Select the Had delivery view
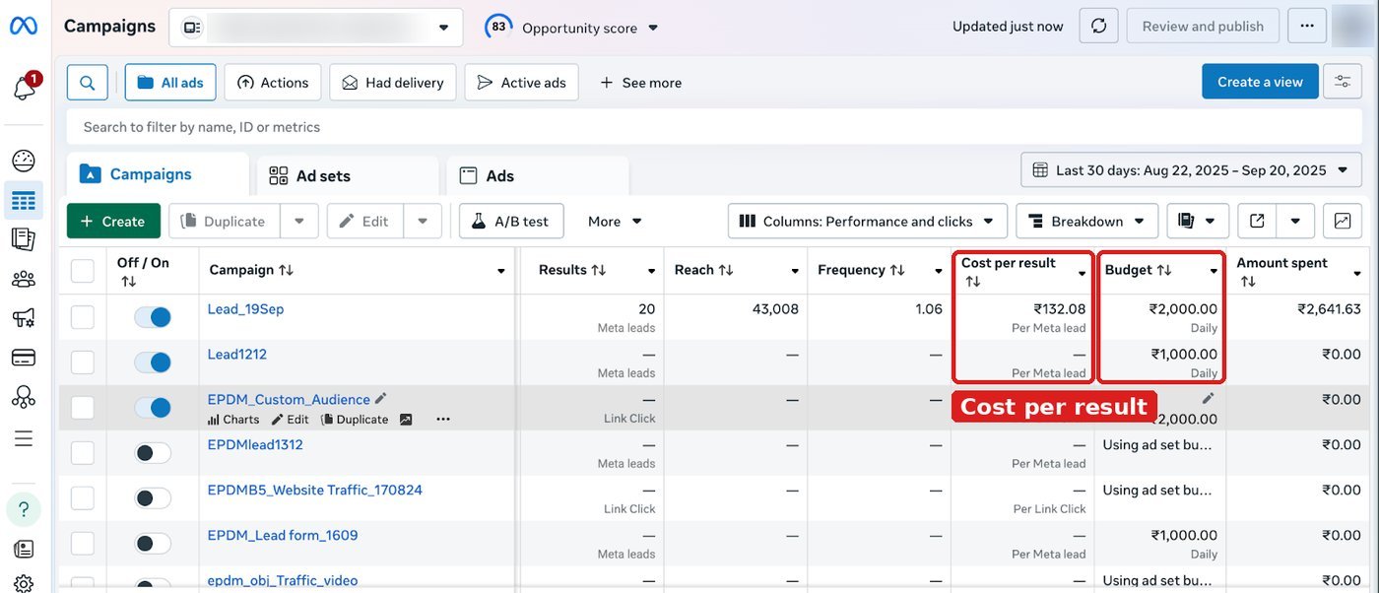This screenshot has width=1379, height=593. (x=393, y=83)
